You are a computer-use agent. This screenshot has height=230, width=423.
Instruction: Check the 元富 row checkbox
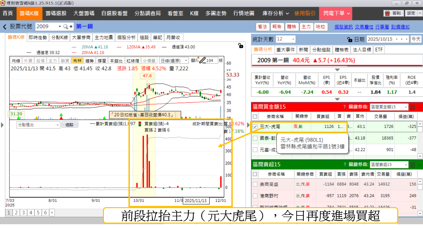click(255, 150)
